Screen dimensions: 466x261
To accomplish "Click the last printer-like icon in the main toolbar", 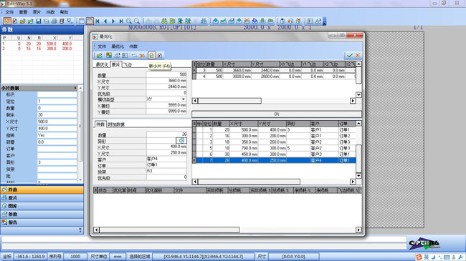I will coord(318,21).
